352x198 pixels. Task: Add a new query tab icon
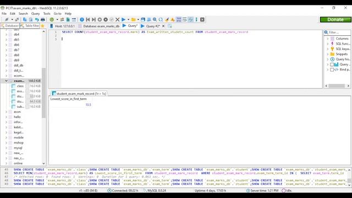click(170, 26)
